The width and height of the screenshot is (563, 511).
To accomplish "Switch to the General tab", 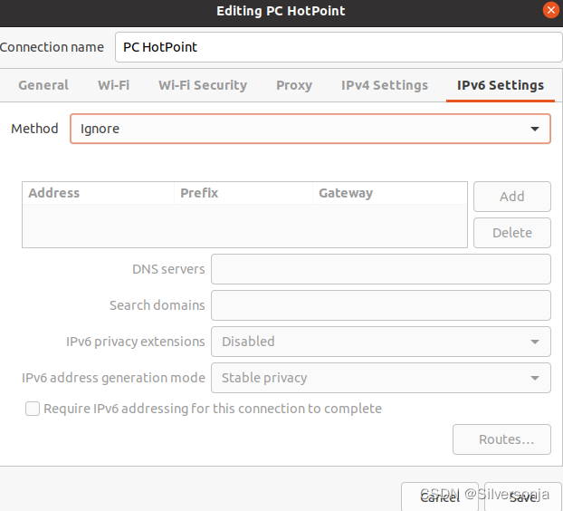I will tap(43, 85).
